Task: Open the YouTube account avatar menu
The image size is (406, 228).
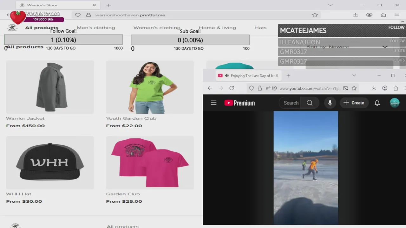Action: (x=395, y=103)
